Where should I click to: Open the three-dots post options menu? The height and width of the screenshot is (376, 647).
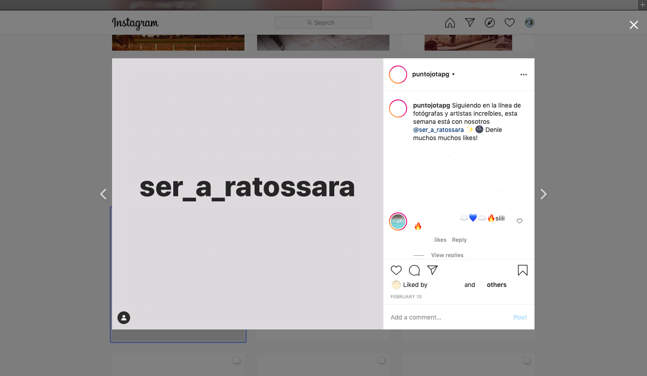pos(524,75)
